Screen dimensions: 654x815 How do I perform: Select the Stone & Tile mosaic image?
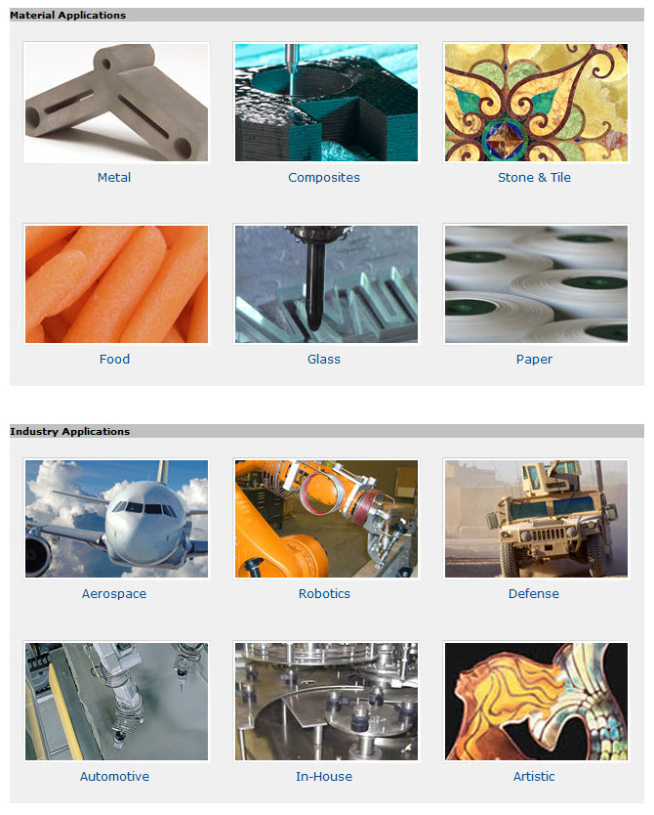[x=536, y=103]
